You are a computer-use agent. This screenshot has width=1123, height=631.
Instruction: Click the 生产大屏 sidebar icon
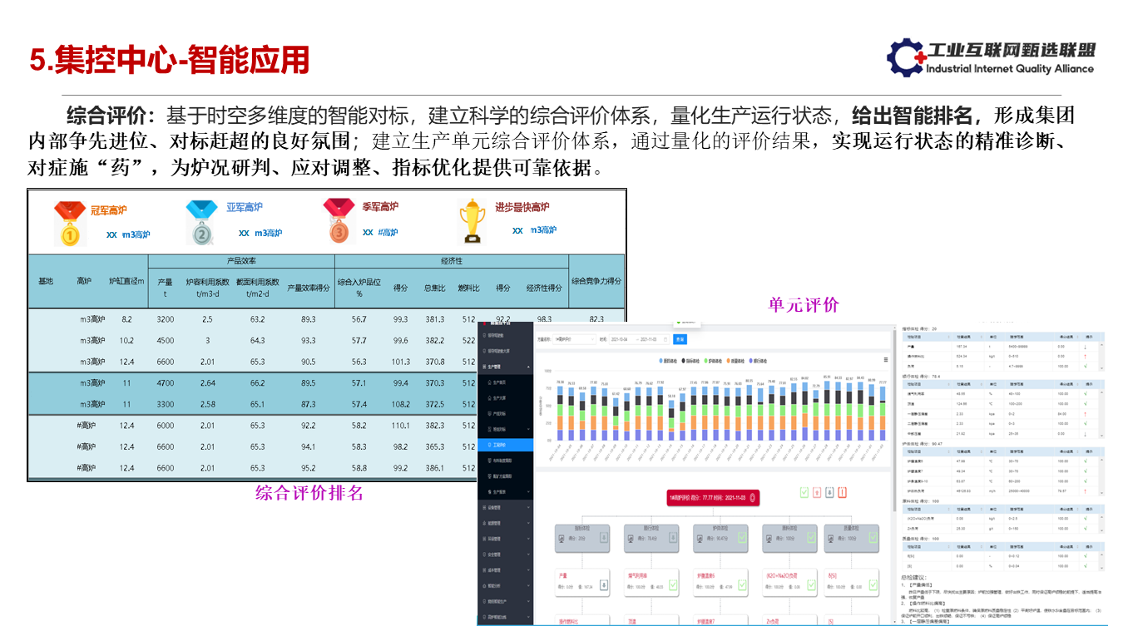[x=489, y=398]
